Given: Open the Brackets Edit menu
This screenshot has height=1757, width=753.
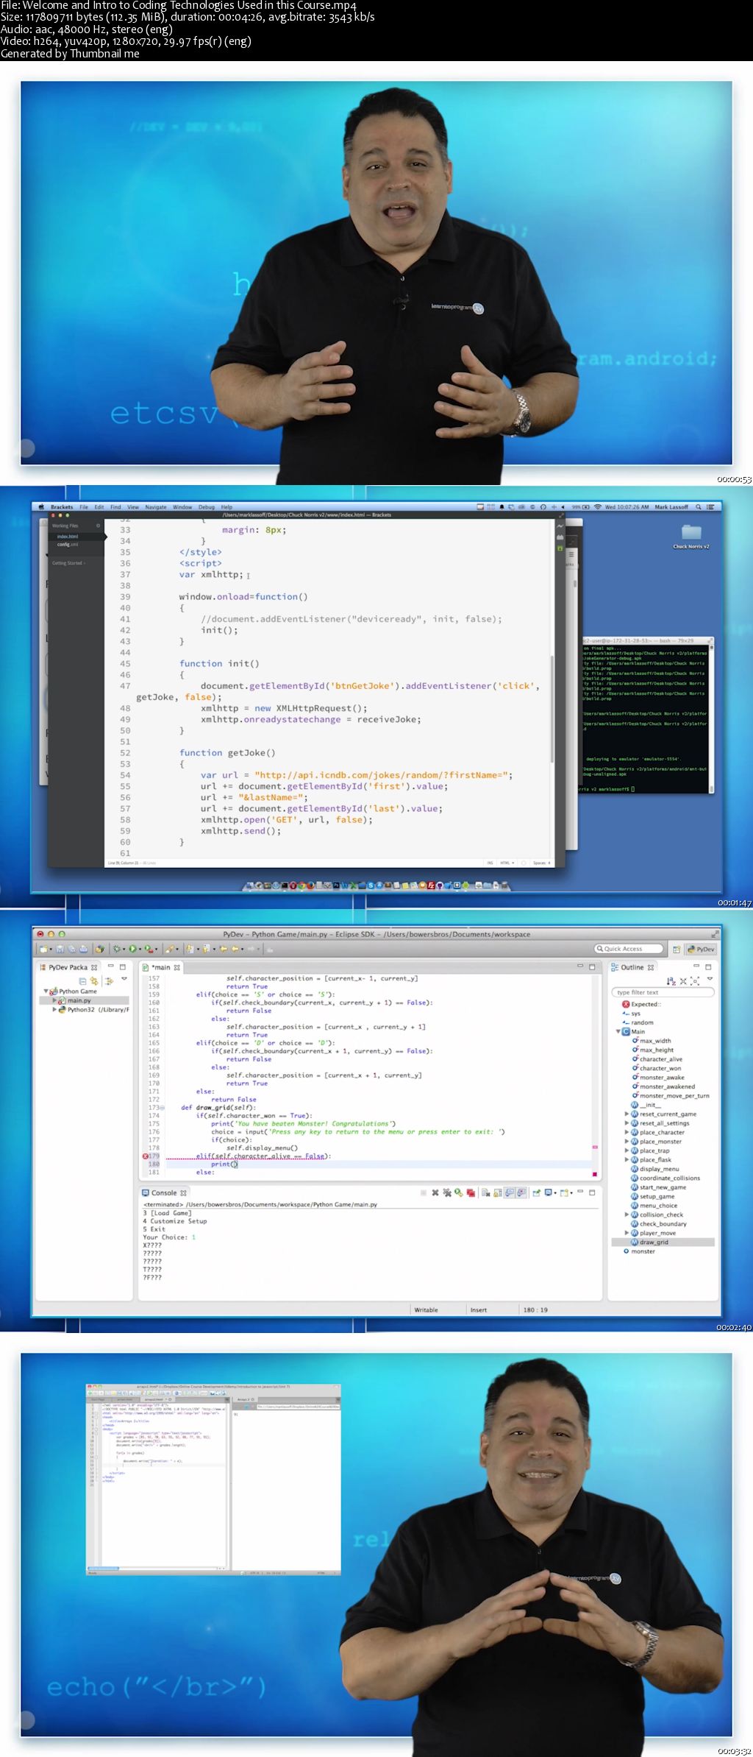Looking at the screenshot, I should (x=99, y=507).
